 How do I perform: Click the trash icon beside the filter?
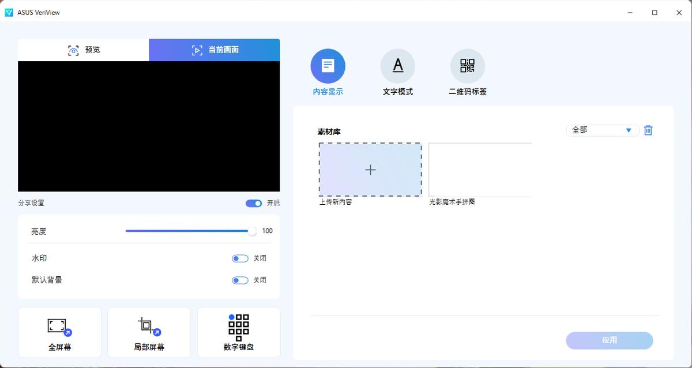648,130
